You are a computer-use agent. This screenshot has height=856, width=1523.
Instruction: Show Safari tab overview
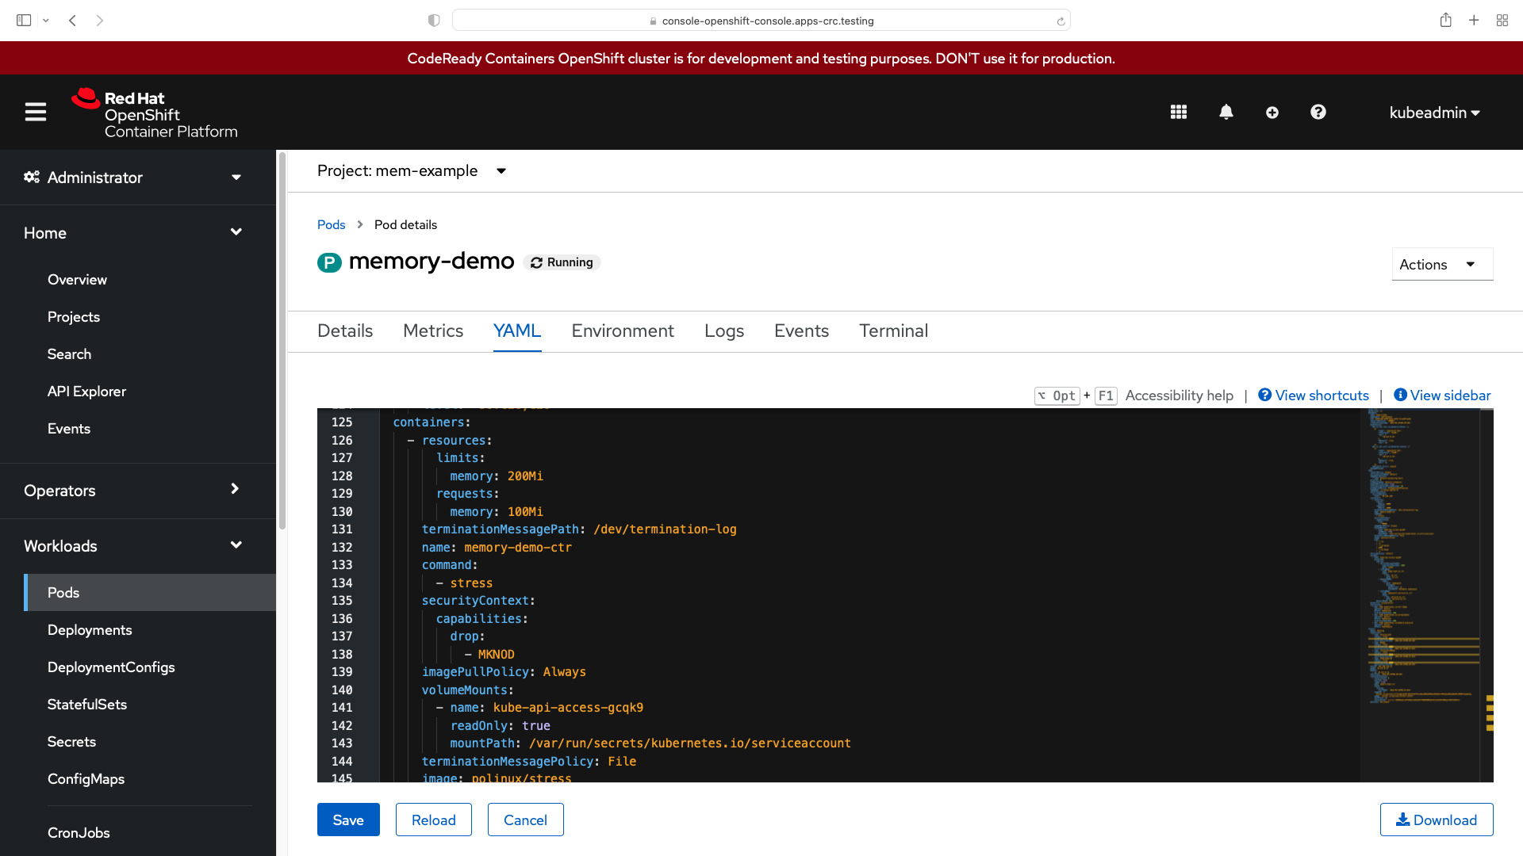coord(1502,21)
